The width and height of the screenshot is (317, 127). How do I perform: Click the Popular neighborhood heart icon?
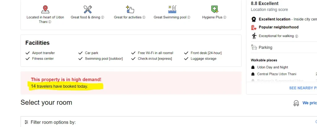pyautogui.click(x=254, y=27)
